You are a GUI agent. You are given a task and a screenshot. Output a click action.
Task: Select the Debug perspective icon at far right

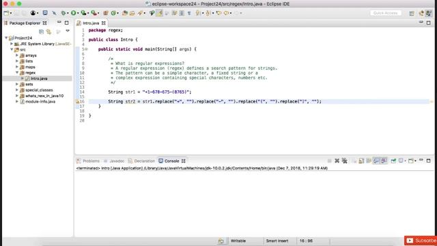(428, 13)
